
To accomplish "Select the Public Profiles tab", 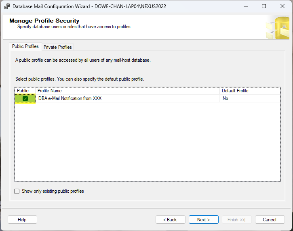I will coord(25,47).
